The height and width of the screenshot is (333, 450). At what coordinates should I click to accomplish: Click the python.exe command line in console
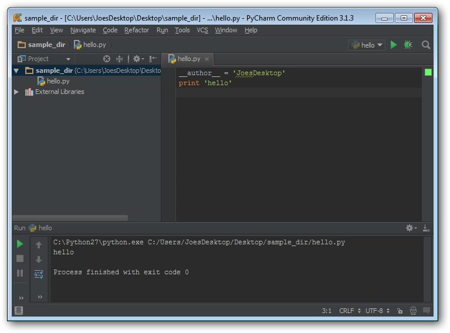point(199,242)
